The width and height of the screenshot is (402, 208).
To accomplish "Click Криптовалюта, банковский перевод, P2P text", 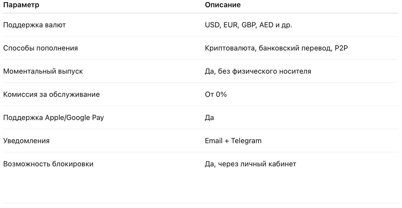I will pos(276,48).
